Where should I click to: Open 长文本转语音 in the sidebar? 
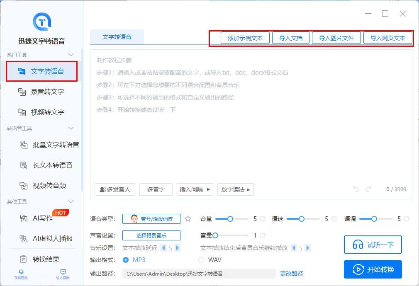[46, 165]
